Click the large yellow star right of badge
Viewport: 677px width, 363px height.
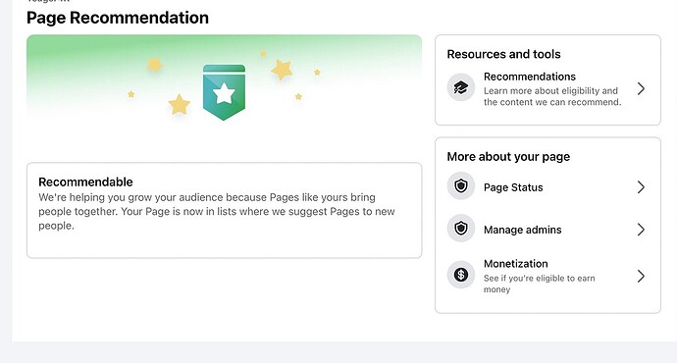[282, 70]
